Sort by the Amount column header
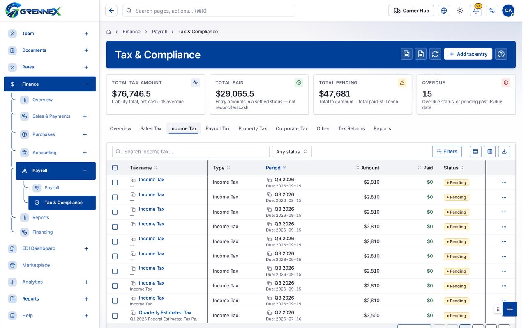This screenshot has height=328, width=526. click(x=368, y=168)
